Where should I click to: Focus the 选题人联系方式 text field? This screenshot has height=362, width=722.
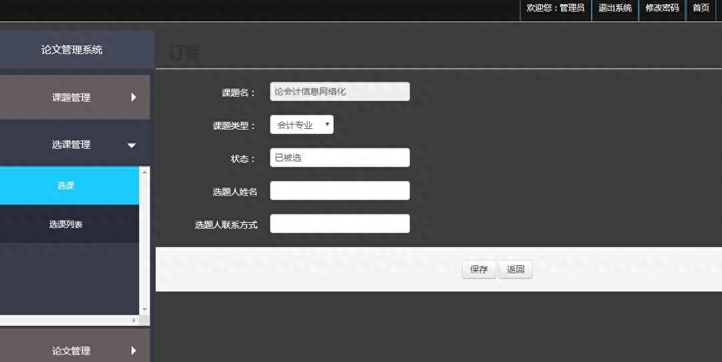click(x=339, y=224)
